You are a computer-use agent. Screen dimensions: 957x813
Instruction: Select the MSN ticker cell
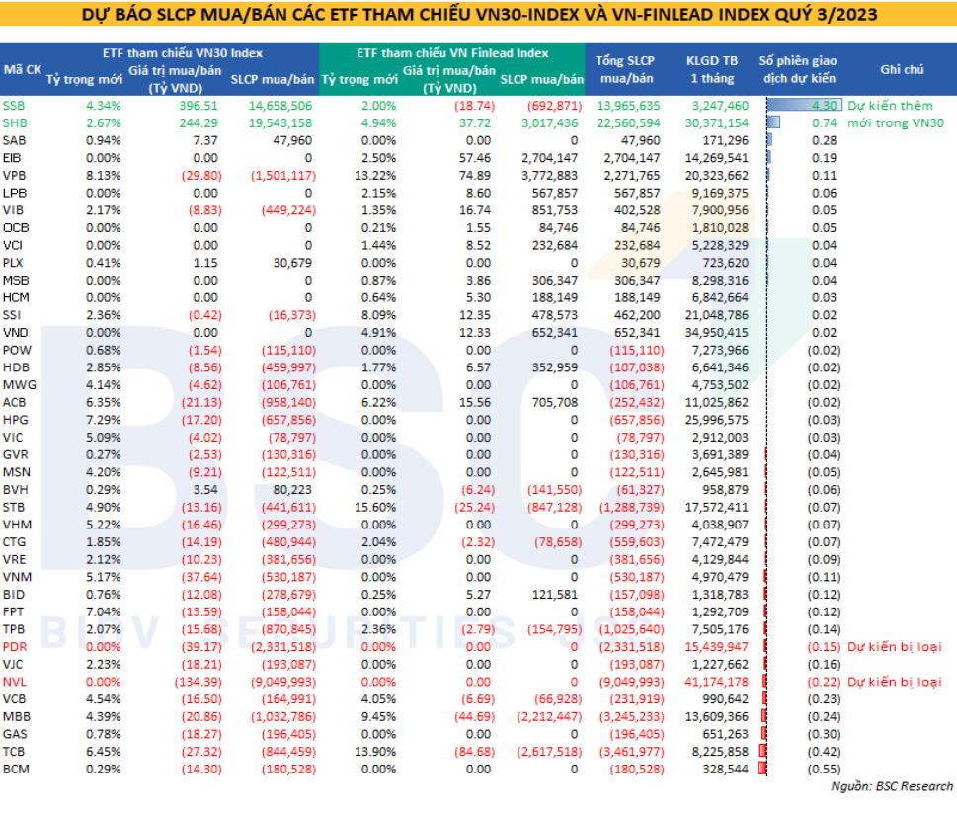pyautogui.click(x=16, y=472)
